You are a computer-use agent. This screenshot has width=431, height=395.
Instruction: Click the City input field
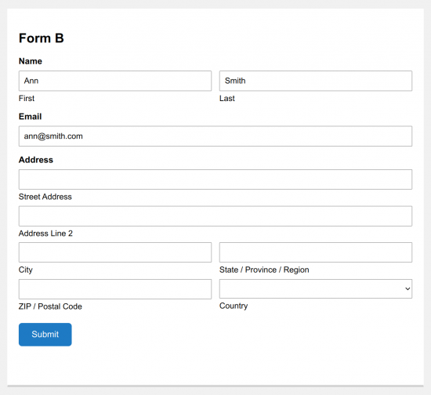pos(115,252)
